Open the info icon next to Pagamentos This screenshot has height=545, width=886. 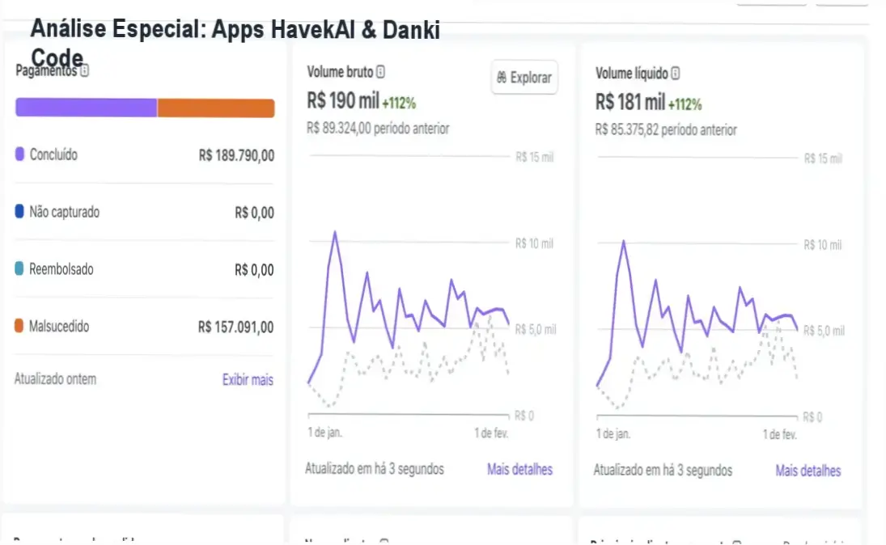pos(84,70)
